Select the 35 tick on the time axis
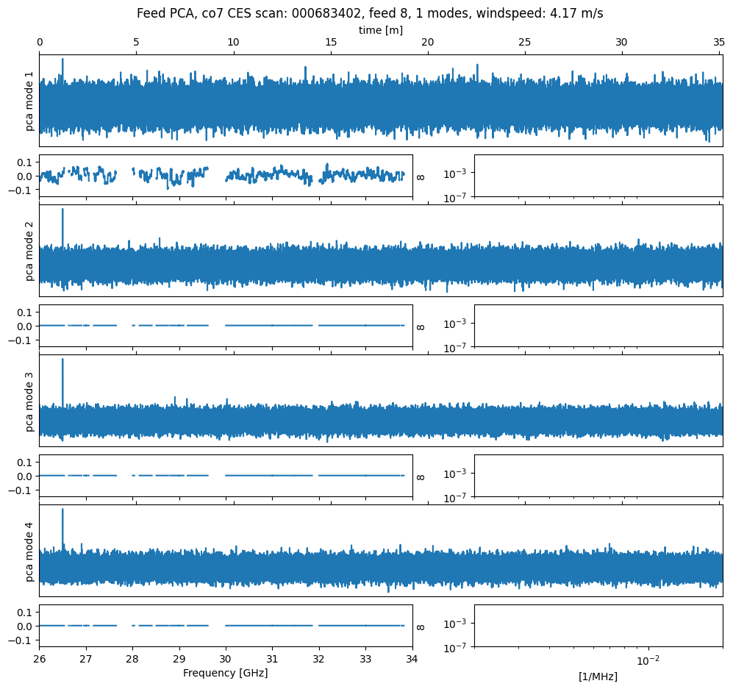Viewport: 733px width, 689px height. 719,43
